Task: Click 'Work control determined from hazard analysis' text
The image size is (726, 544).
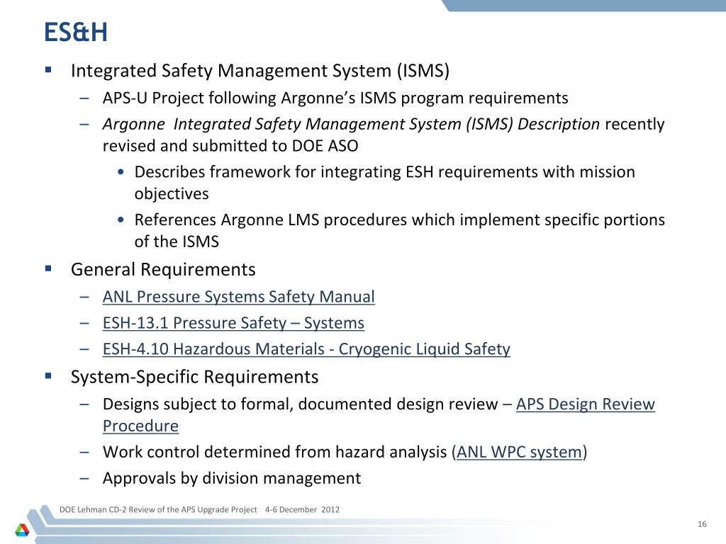Action: 274,451
